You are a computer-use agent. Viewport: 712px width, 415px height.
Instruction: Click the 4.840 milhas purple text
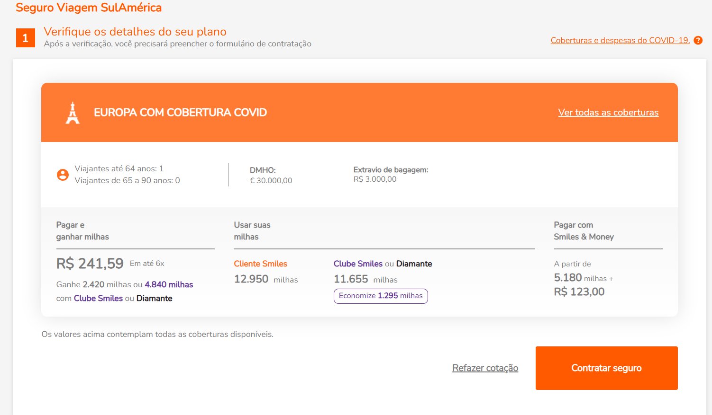(169, 284)
